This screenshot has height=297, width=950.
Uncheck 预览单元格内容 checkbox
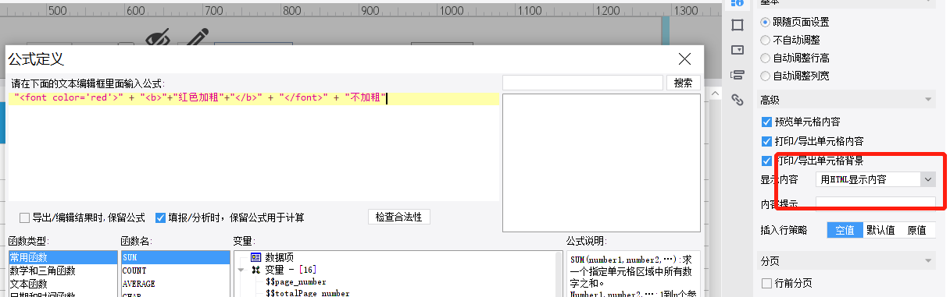766,122
